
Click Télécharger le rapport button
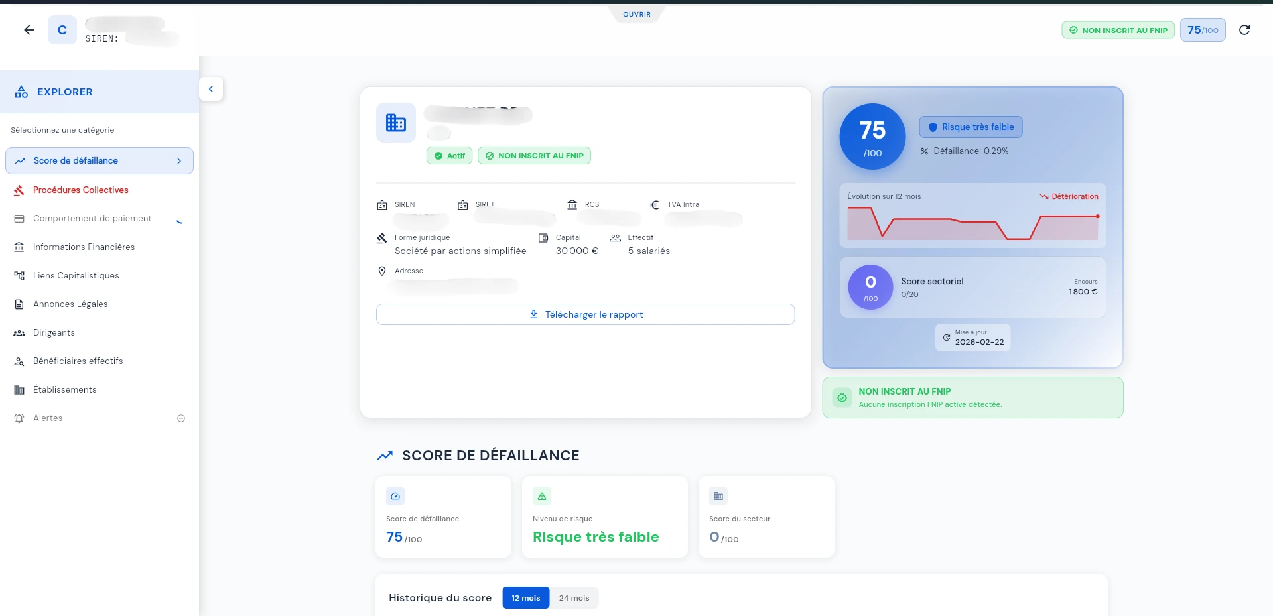585,314
